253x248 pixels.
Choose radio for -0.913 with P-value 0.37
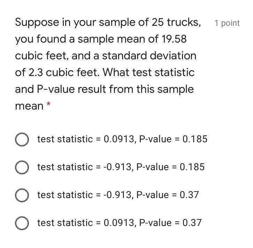pos(22,195)
